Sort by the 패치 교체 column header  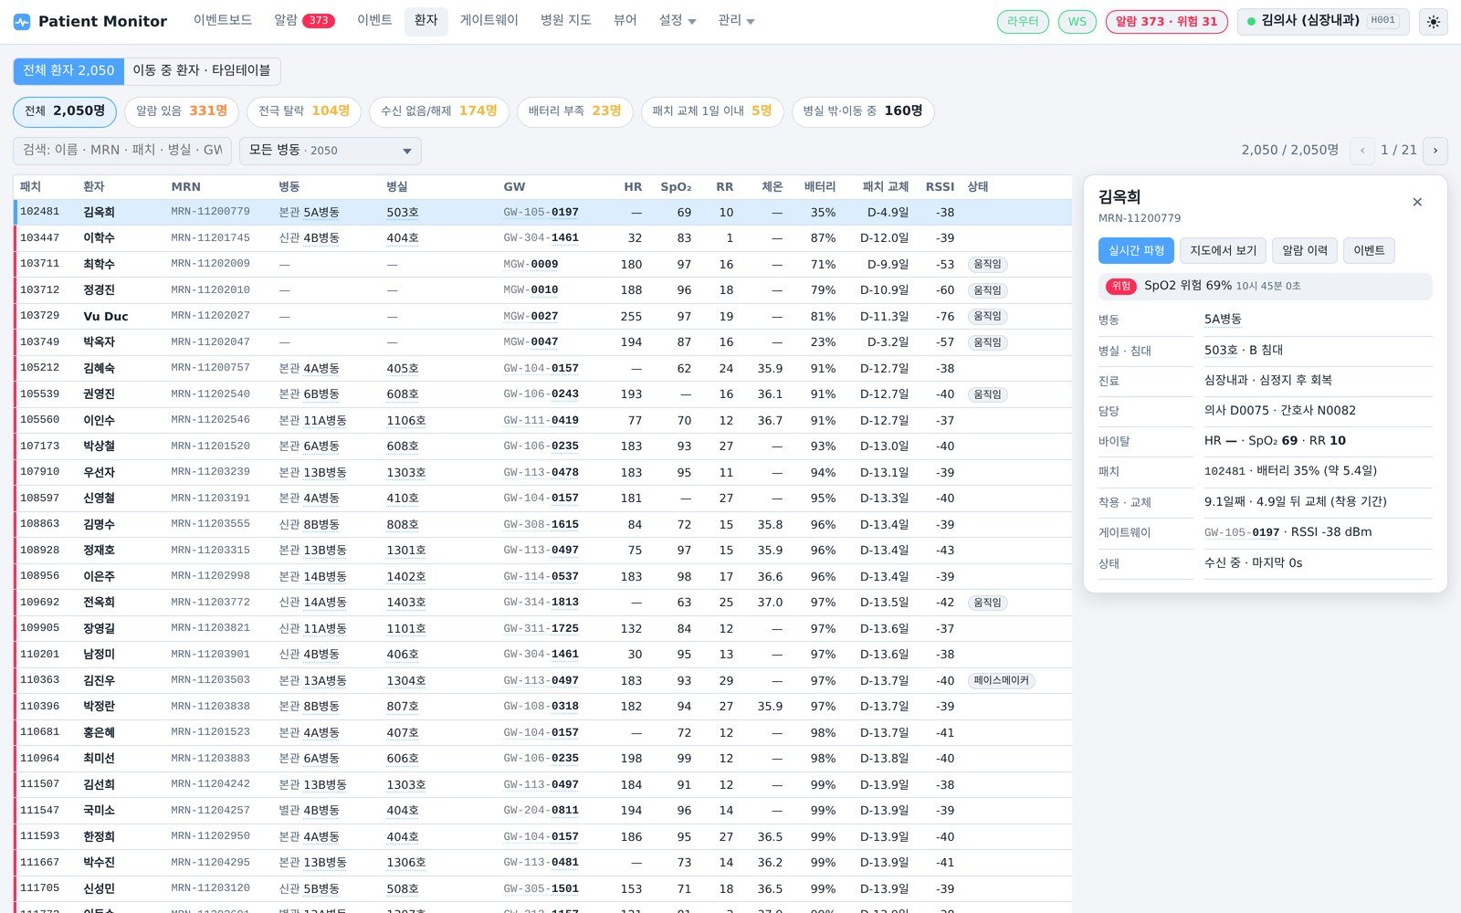pos(885,187)
